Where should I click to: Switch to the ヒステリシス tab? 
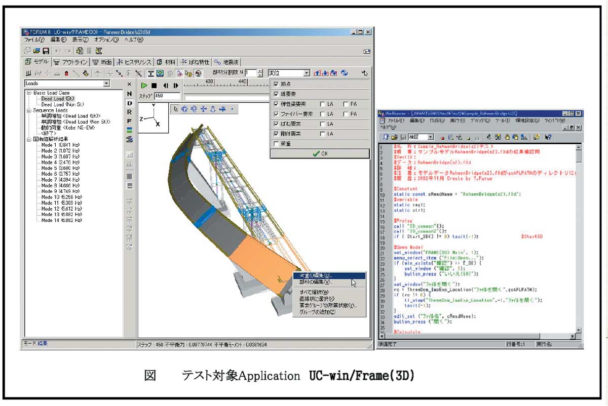134,62
